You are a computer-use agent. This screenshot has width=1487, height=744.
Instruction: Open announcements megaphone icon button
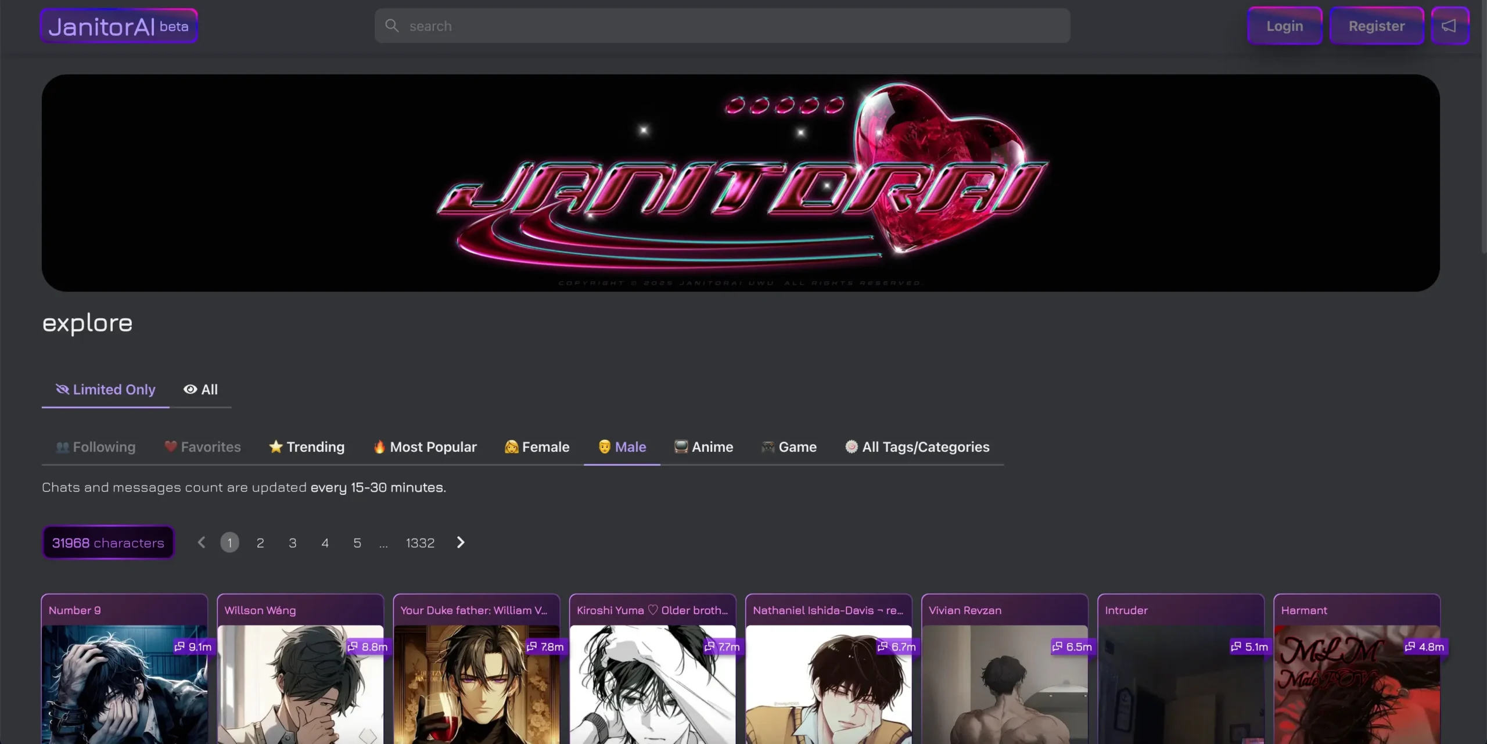(x=1450, y=26)
